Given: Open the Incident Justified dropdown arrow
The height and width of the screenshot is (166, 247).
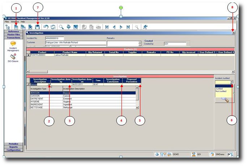Looking at the screenshot, I should 232,82.
